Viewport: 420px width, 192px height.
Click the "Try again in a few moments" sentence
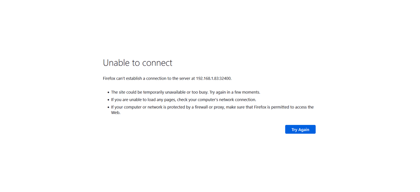point(234,92)
